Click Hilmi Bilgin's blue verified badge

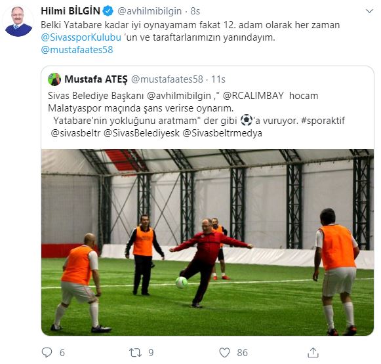(108, 11)
